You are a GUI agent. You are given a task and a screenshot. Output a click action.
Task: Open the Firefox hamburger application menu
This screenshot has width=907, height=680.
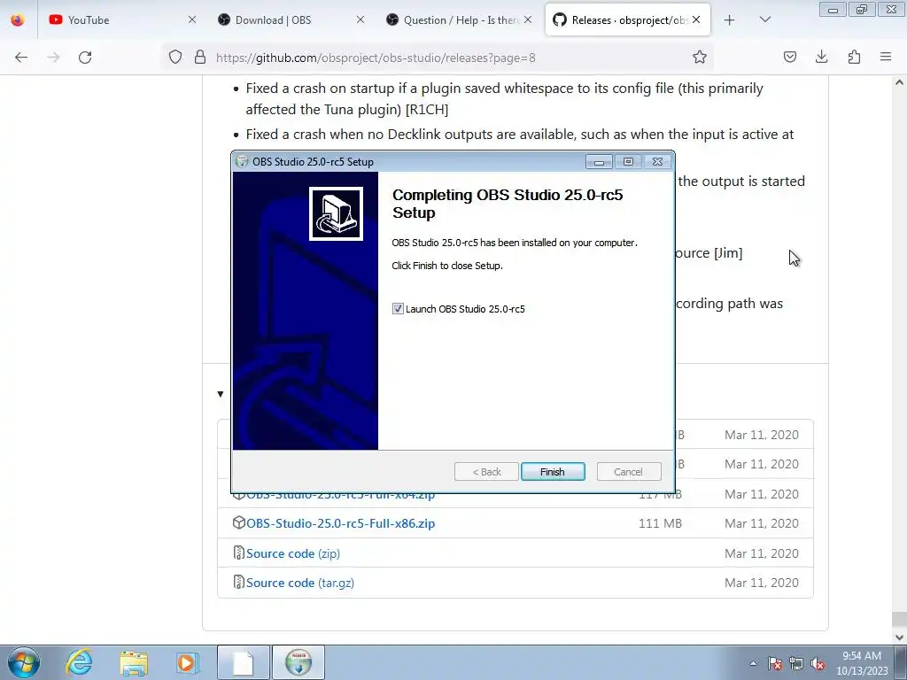coord(886,58)
